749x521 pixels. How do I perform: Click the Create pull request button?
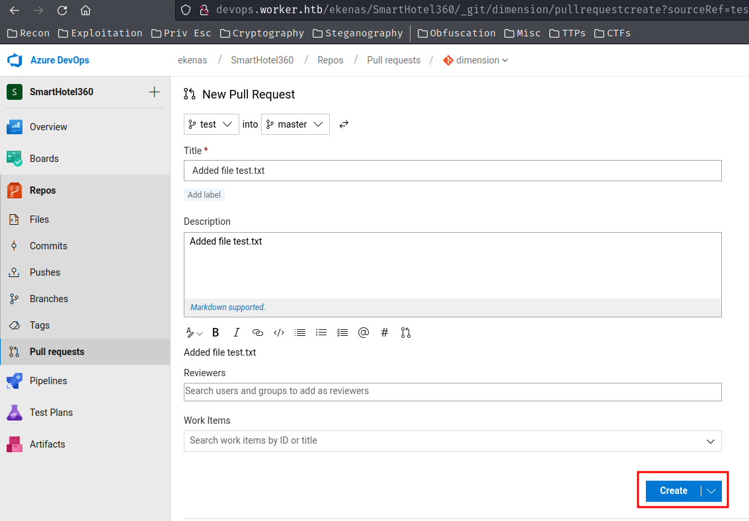coord(674,491)
